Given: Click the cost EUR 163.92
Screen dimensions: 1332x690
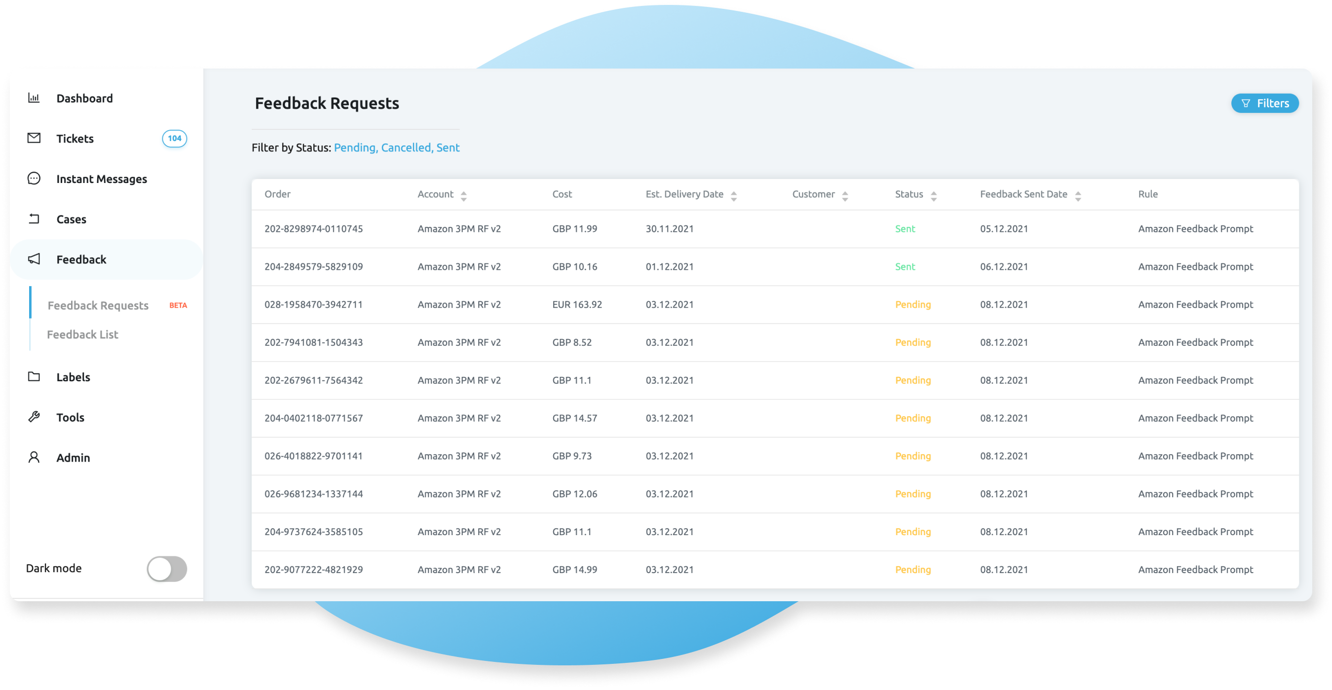Looking at the screenshot, I should 577,304.
